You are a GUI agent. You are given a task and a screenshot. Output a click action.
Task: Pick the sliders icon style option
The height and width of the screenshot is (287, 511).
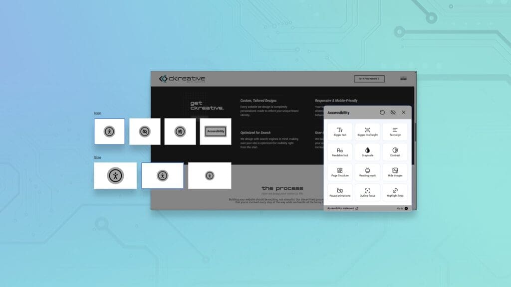click(180, 132)
